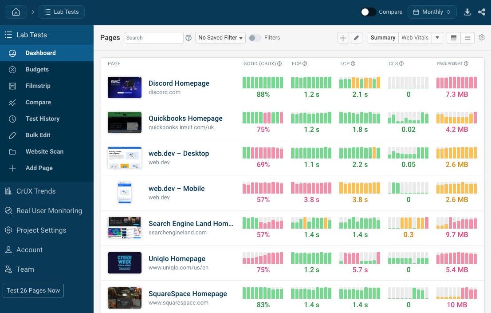Open the Monthly period dropdown

tap(432, 12)
